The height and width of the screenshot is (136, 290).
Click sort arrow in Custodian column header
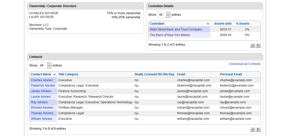click(208, 24)
